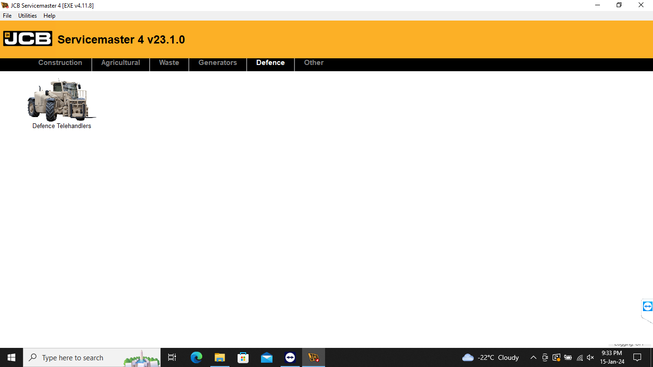Open the Utilities menu
This screenshot has height=367, width=653.
(x=27, y=16)
